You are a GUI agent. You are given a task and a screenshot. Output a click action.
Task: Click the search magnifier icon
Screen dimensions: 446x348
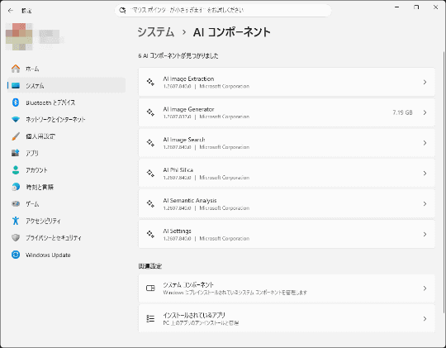(122, 11)
